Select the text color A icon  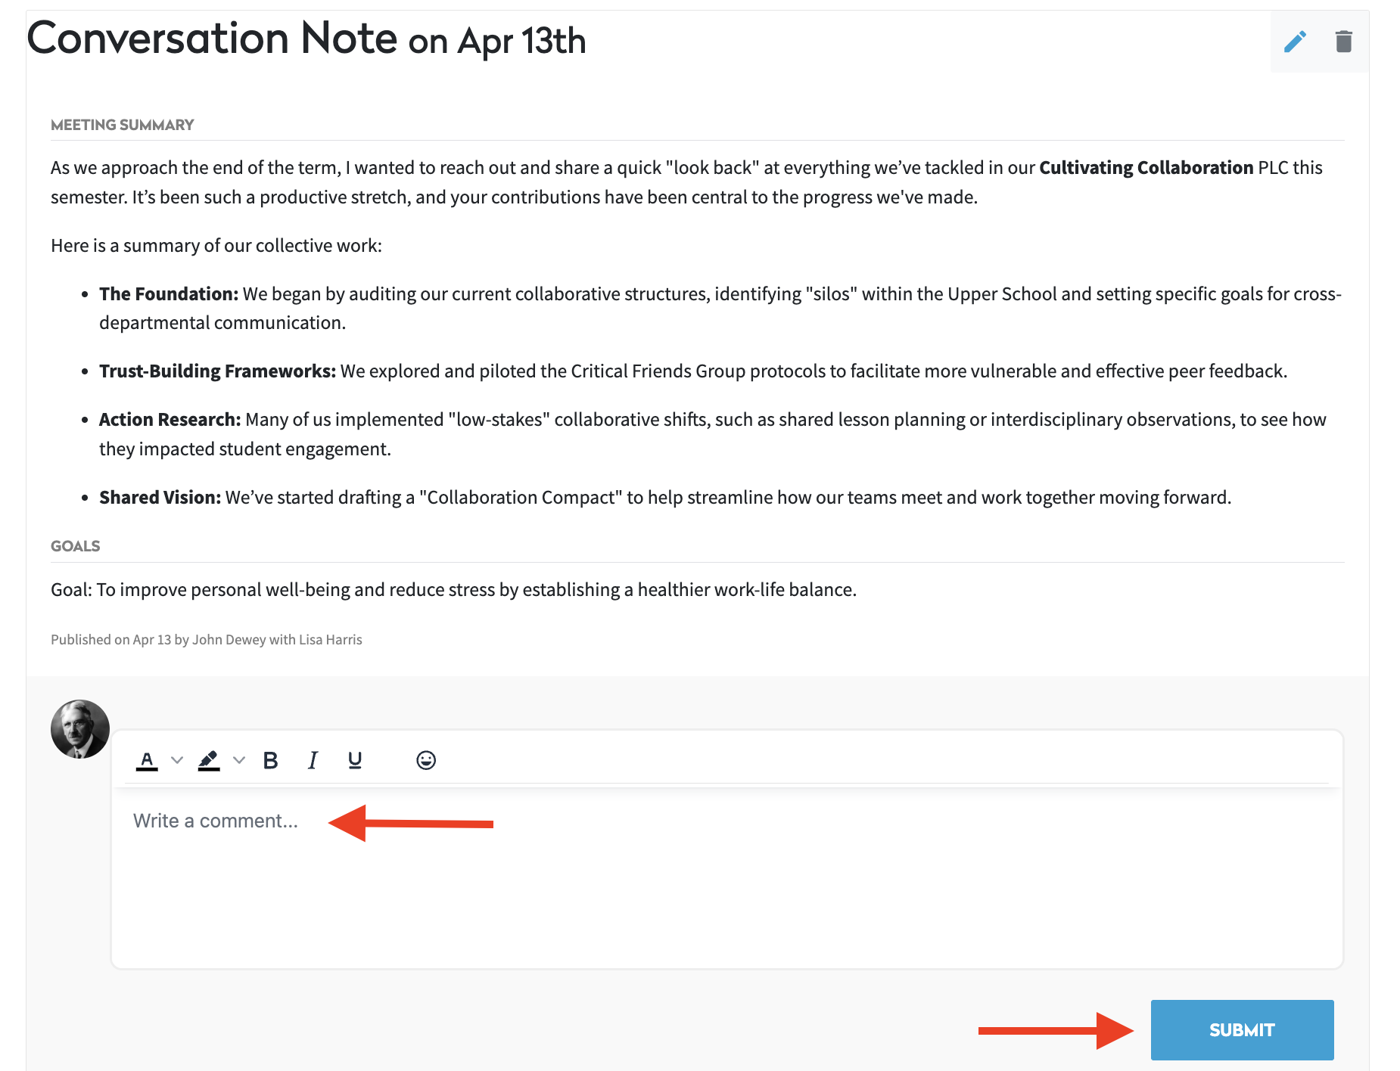[x=147, y=760]
